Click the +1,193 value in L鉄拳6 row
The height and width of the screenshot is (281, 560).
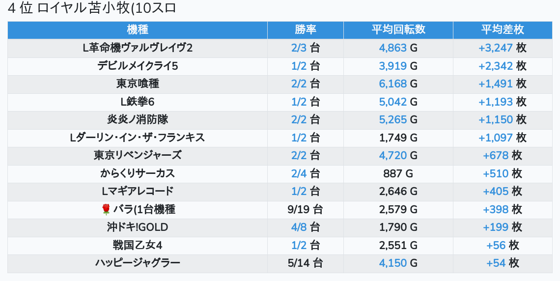tap(495, 102)
